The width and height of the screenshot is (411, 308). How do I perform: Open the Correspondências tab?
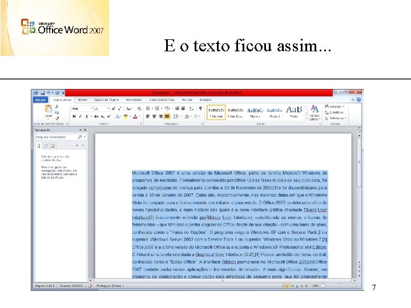pyautogui.click(x=162, y=100)
